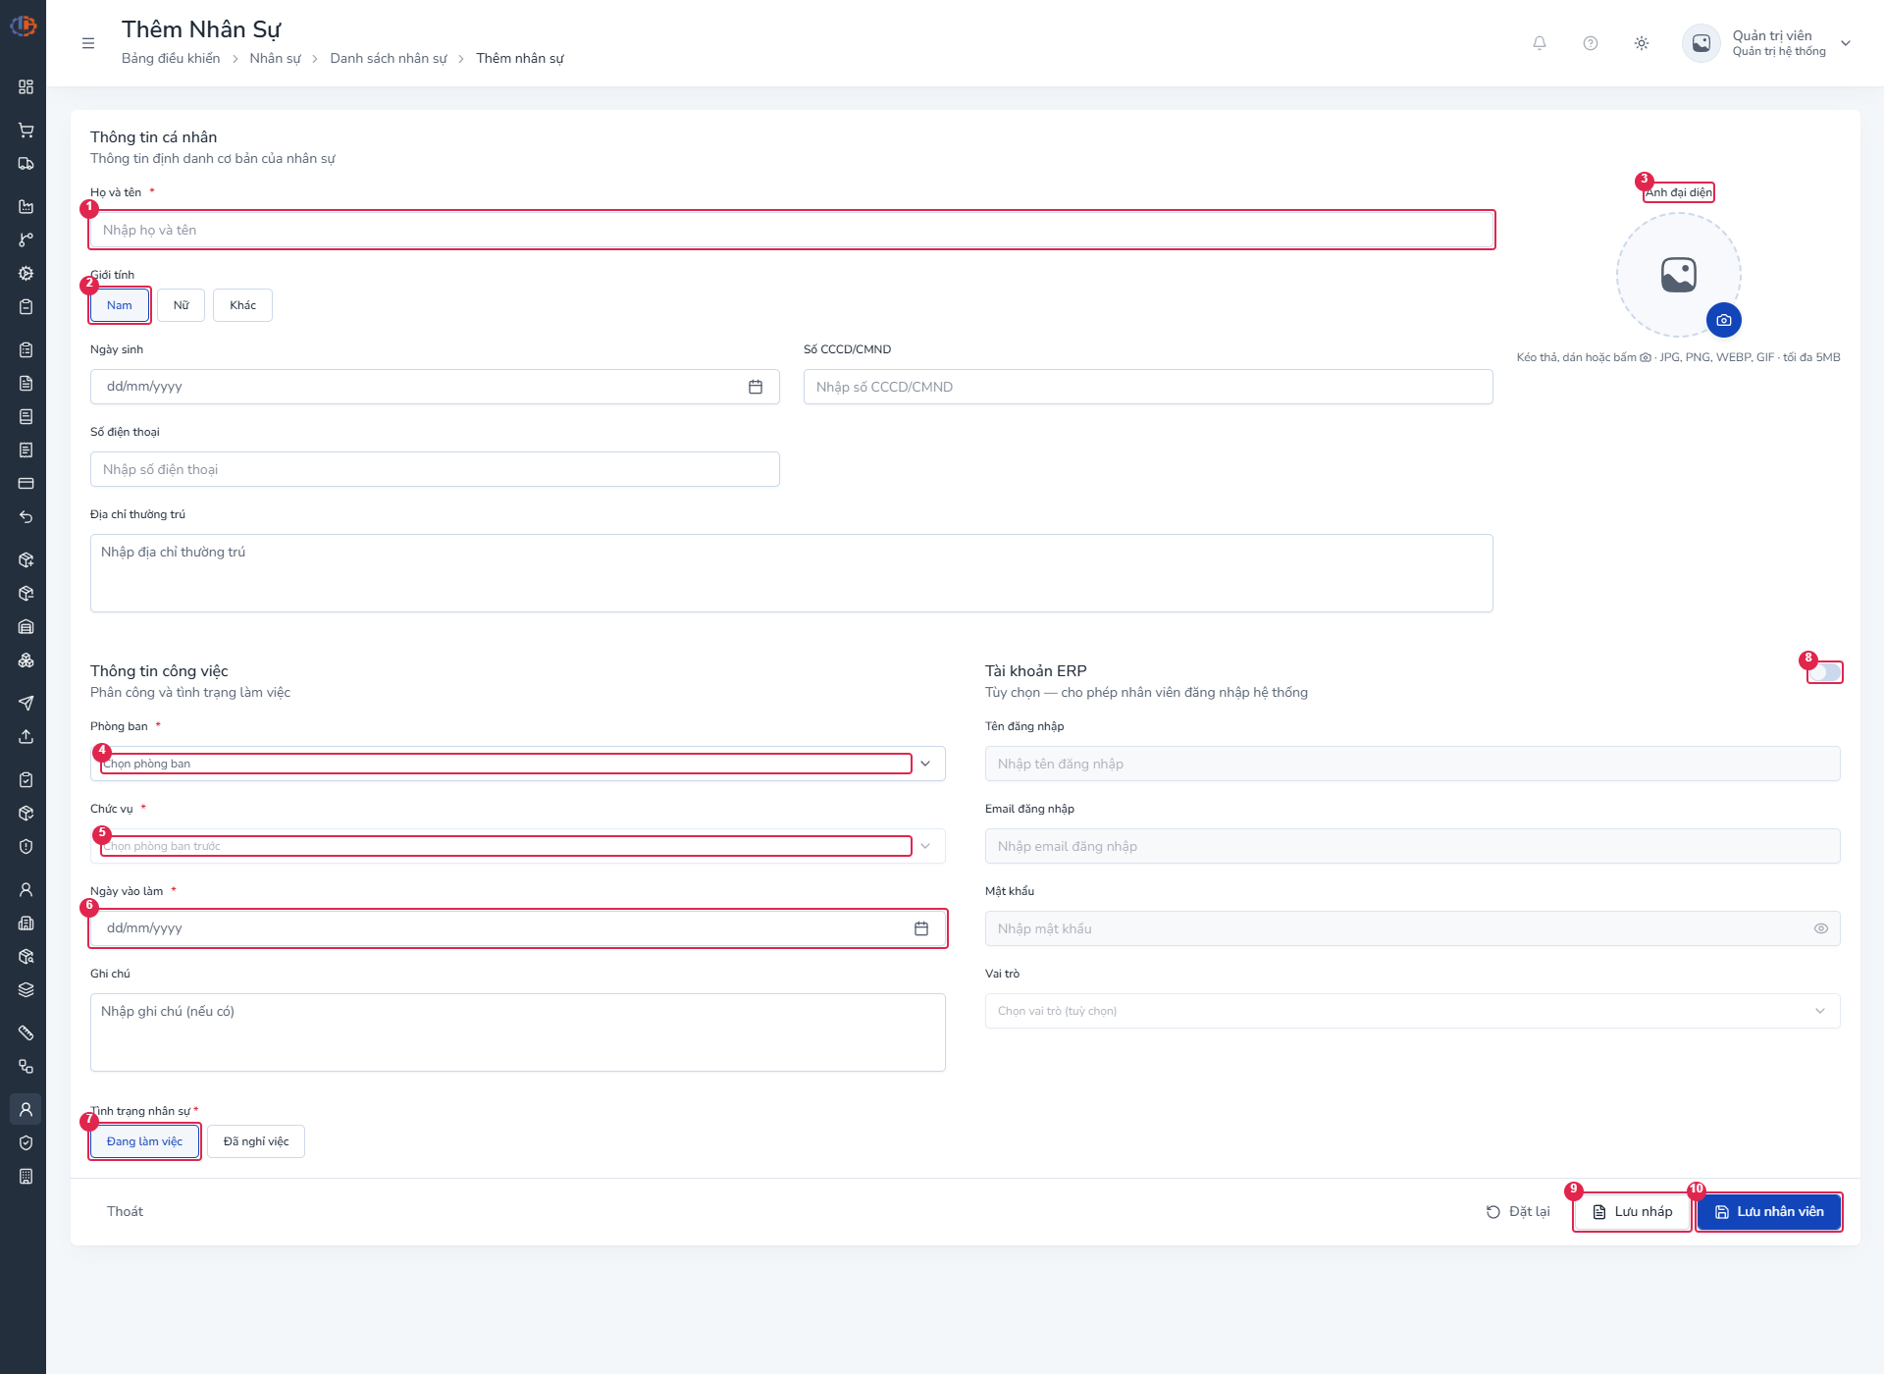1884x1374 pixels.
Task: Open the stacked layers sidebar icon
Action: point(26,990)
